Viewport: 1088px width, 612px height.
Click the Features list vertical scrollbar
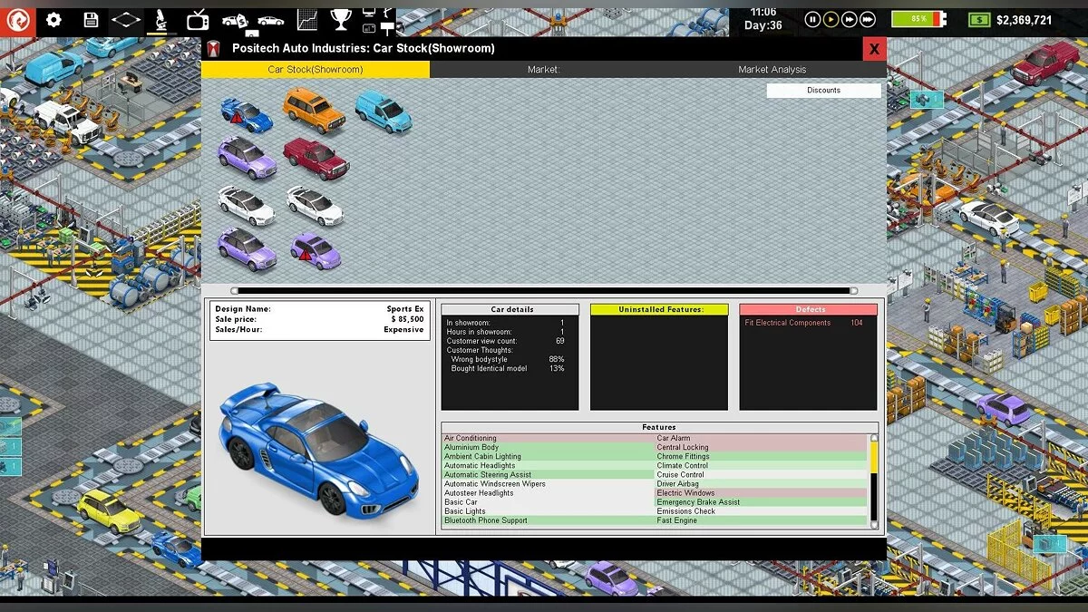(874, 481)
